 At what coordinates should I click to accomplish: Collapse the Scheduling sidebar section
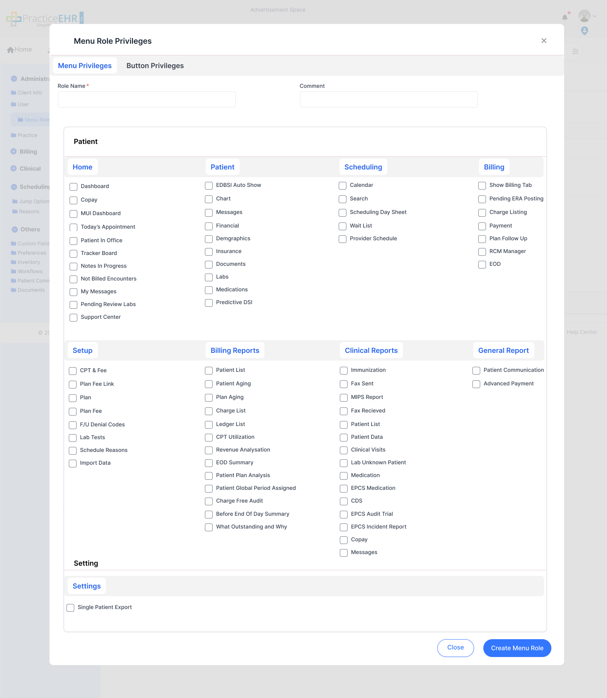[x=14, y=186]
